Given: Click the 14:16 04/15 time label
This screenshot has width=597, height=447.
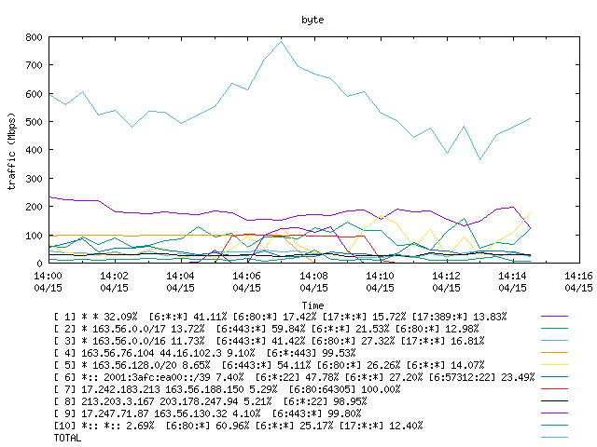Looking at the screenshot, I should (x=578, y=281).
